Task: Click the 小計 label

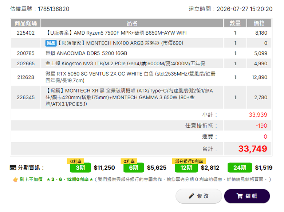Action: click(x=210, y=115)
